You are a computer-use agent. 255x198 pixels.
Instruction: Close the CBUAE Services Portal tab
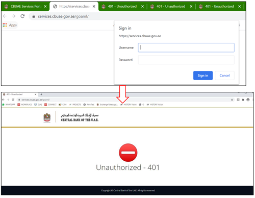pos(45,7)
